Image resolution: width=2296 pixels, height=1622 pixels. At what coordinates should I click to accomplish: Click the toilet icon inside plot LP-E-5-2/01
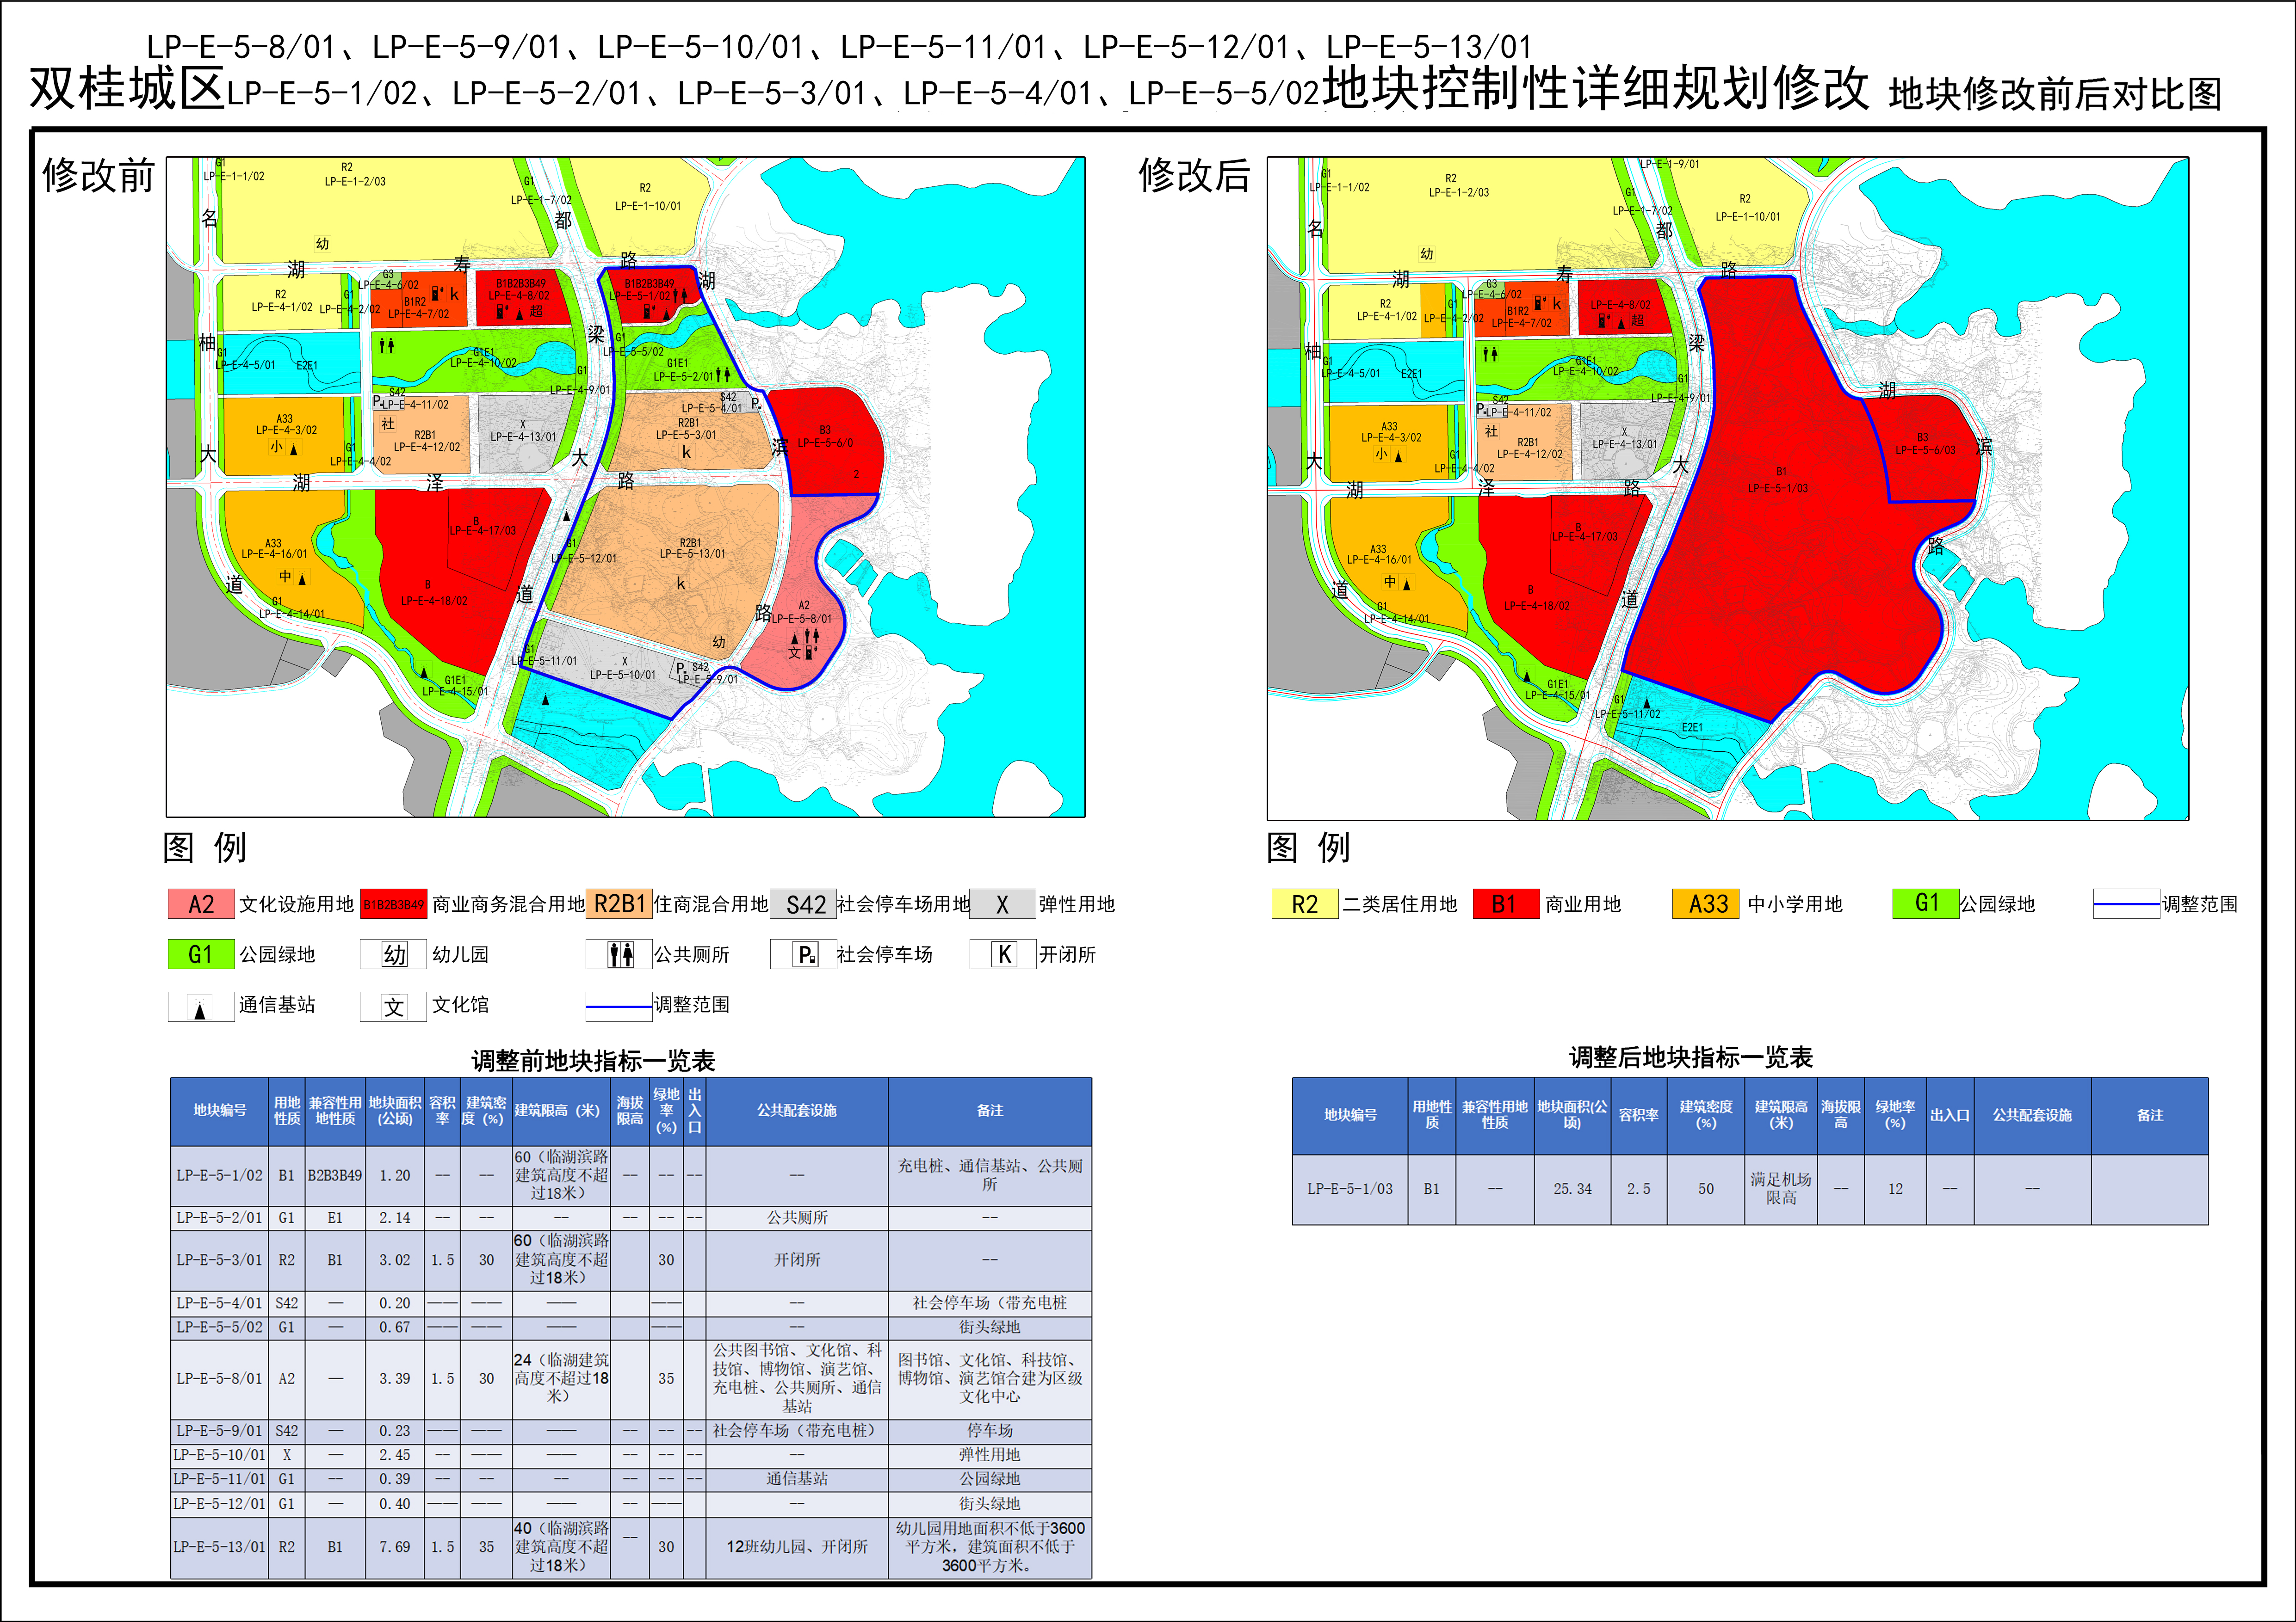tap(722, 375)
